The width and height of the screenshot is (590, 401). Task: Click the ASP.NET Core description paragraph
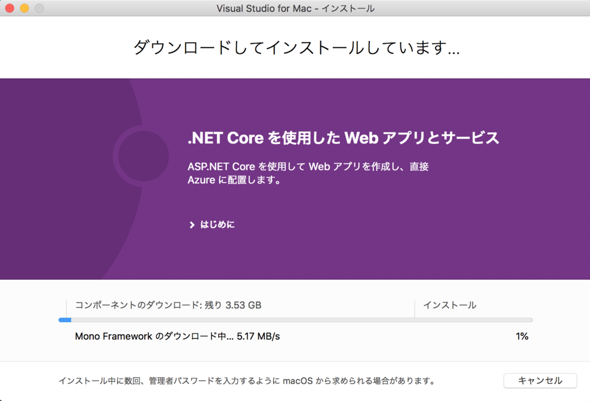(x=308, y=173)
